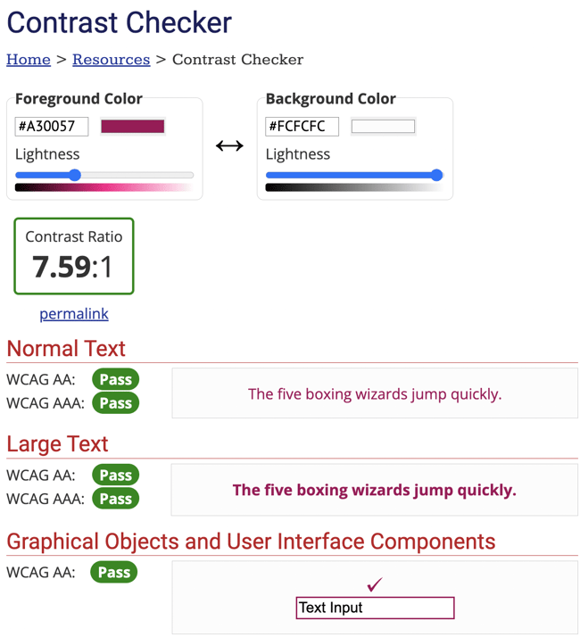The image size is (580, 637).
Task: Click the Normal Text WCAG AAA Pass badge
Action: (x=115, y=403)
